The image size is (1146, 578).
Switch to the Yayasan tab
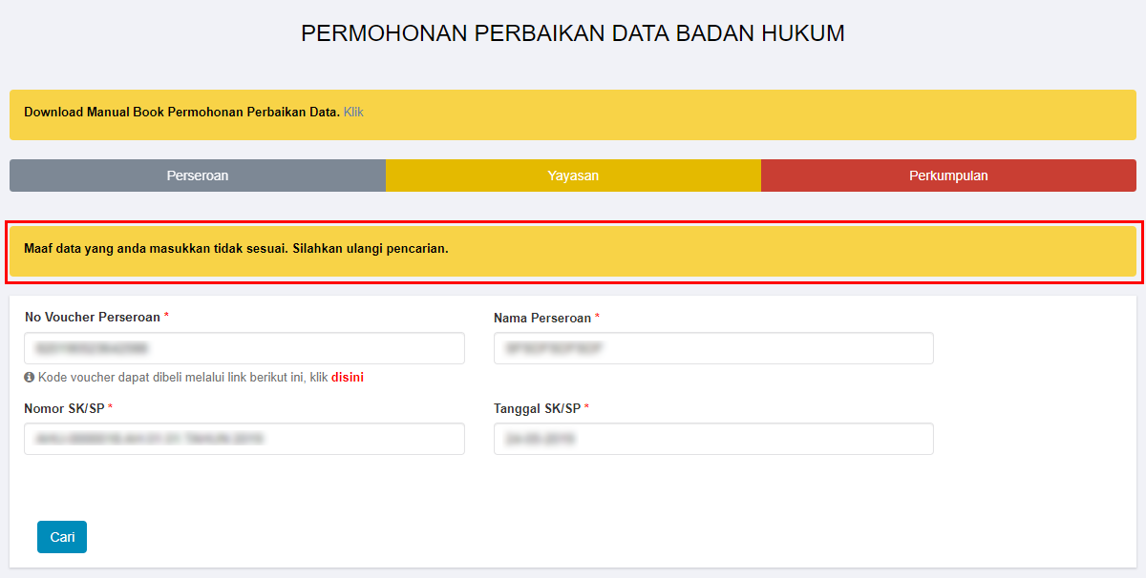point(573,175)
